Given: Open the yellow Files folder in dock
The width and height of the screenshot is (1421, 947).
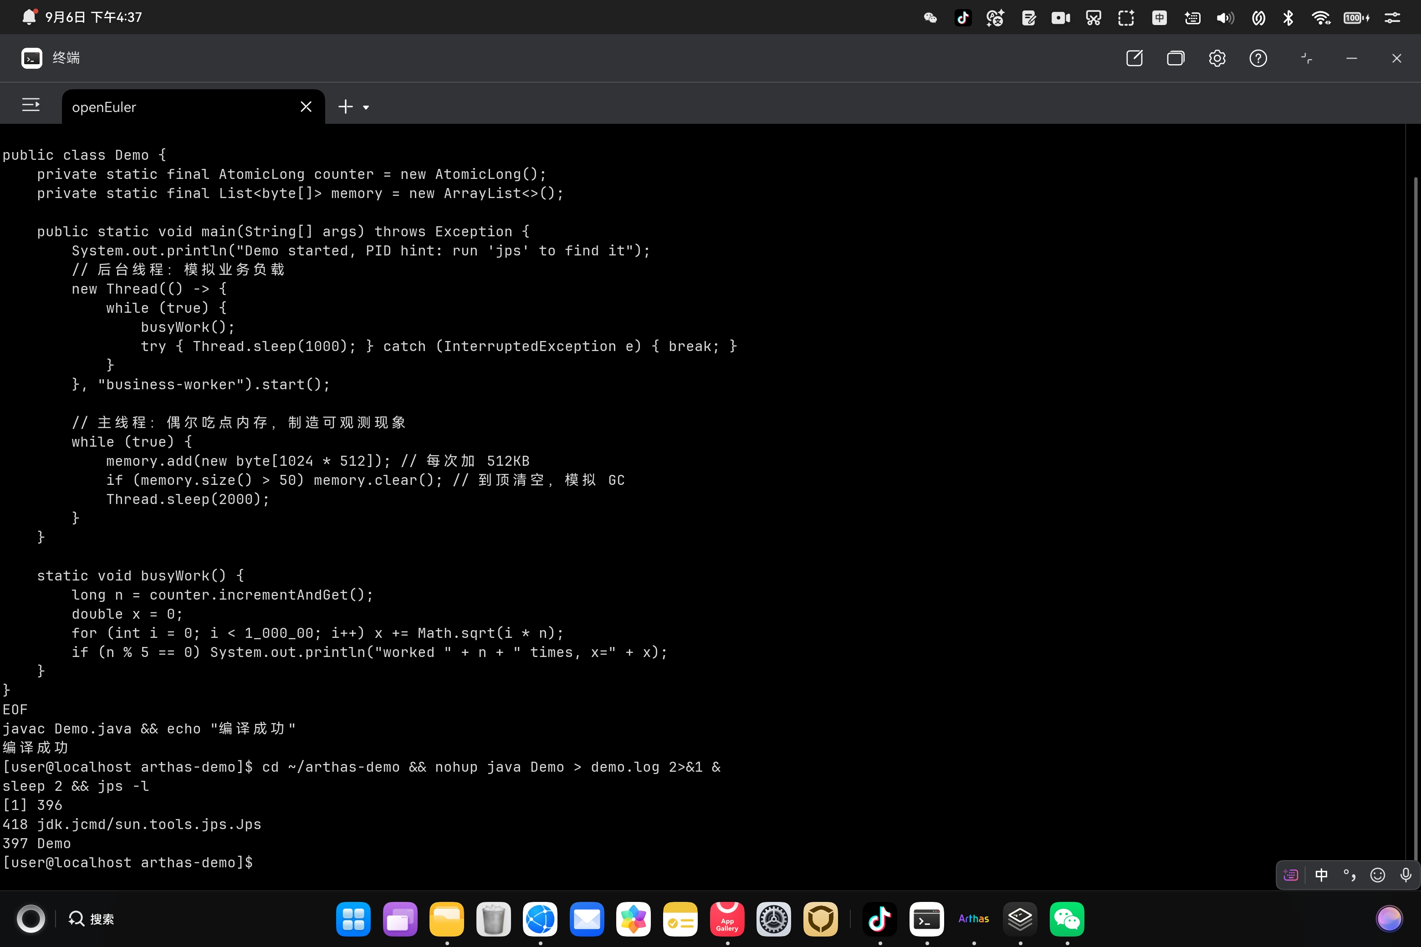Looking at the screenshot, I should (446, 919).
